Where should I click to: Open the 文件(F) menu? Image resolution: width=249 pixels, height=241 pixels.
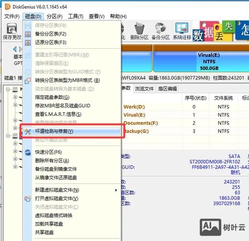12,16
